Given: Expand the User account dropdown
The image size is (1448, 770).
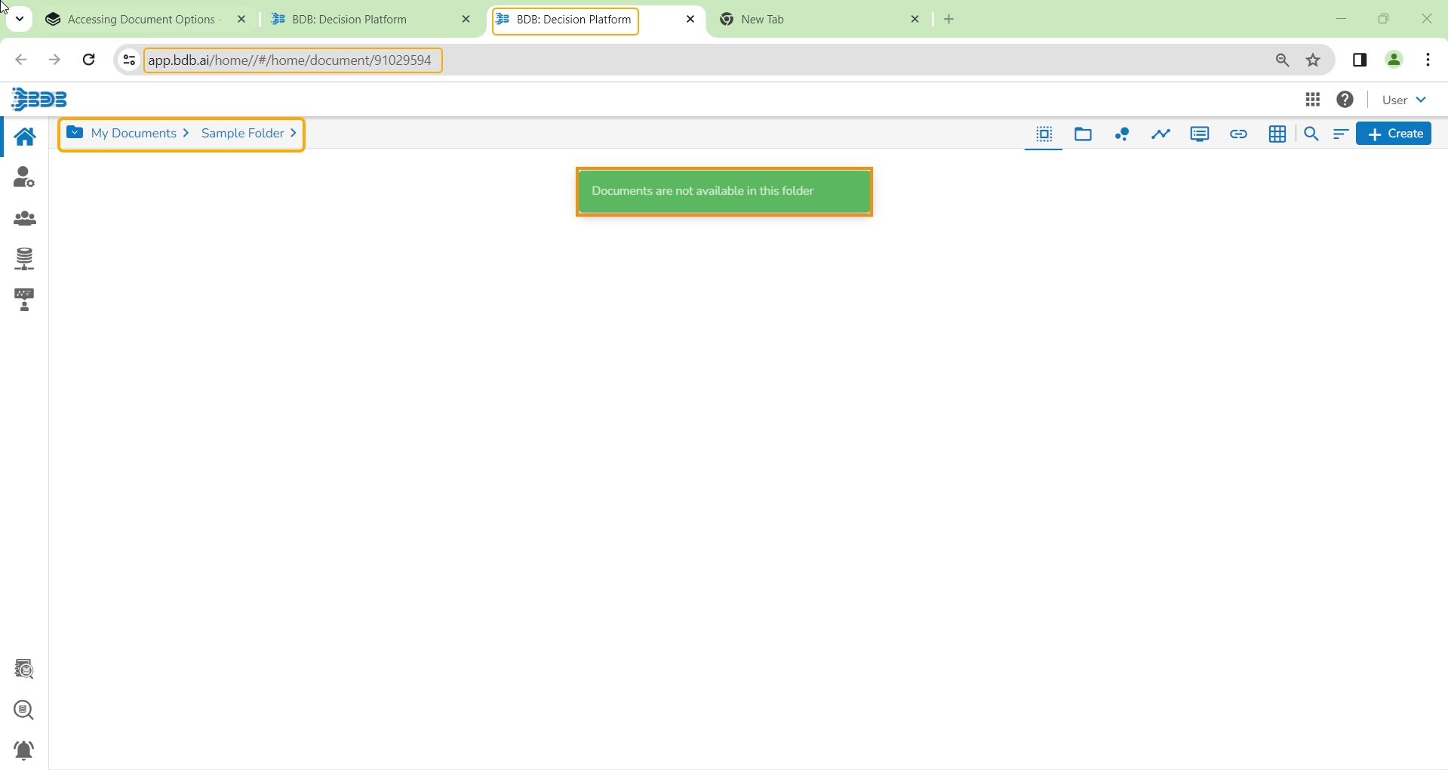Looking at the screenshot, I should pyautogui.click(x=1405, y=100).
